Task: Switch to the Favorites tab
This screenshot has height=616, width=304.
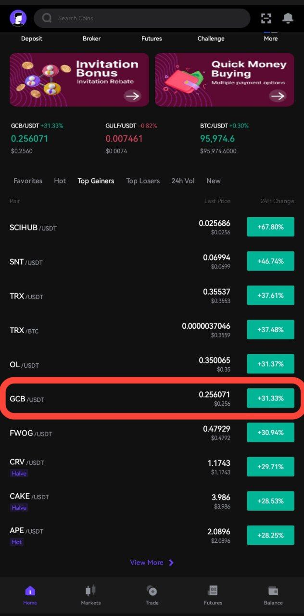Action: pos(28,181)
